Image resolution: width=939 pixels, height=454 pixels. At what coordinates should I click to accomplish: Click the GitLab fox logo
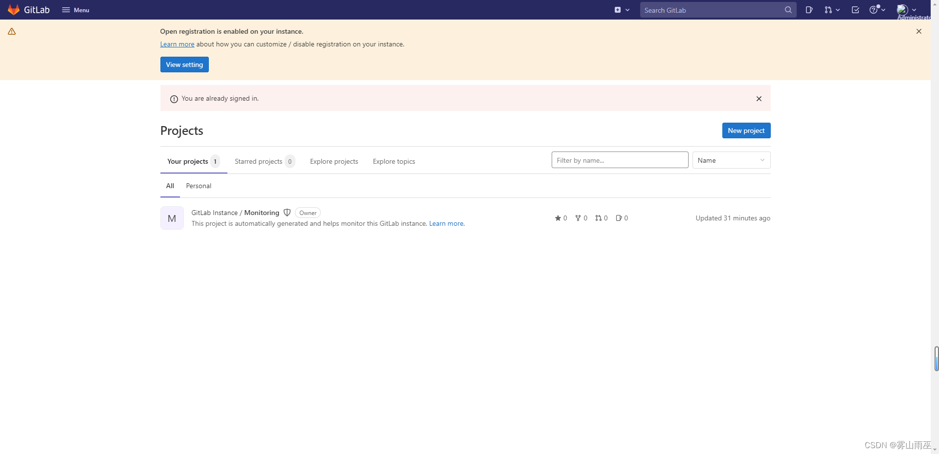tap(13, 10)
